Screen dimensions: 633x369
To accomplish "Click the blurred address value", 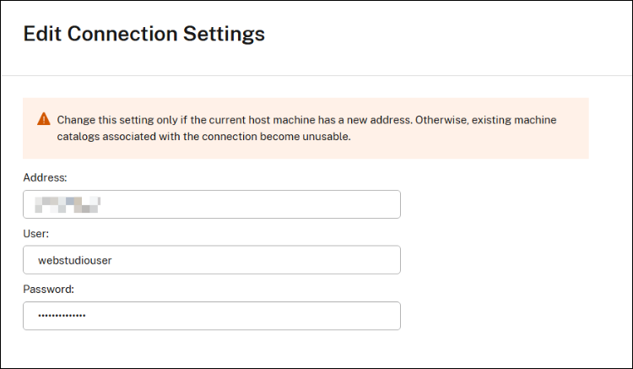I will (x=68, y=204).
